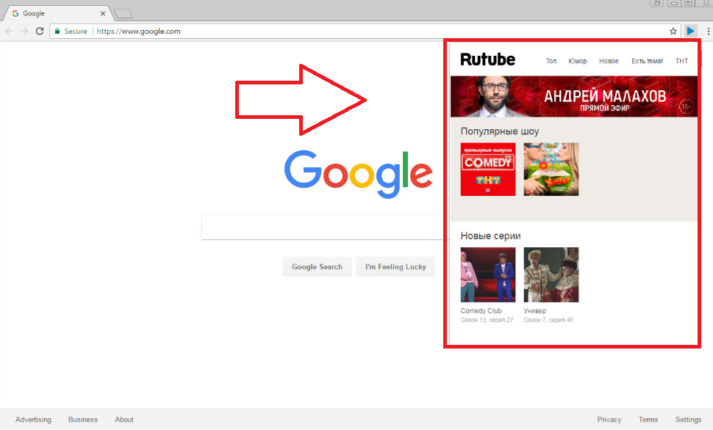713x430 pixels.
Task: Close the Google tab
Action: (x=103, y=14)
